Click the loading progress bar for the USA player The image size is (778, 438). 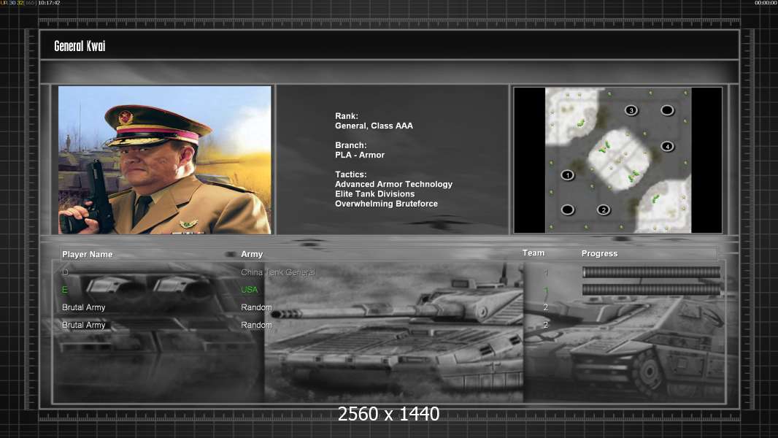click(x=652, y=290)
